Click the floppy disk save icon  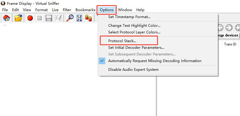pyautogui.click(x=49, y=18)
